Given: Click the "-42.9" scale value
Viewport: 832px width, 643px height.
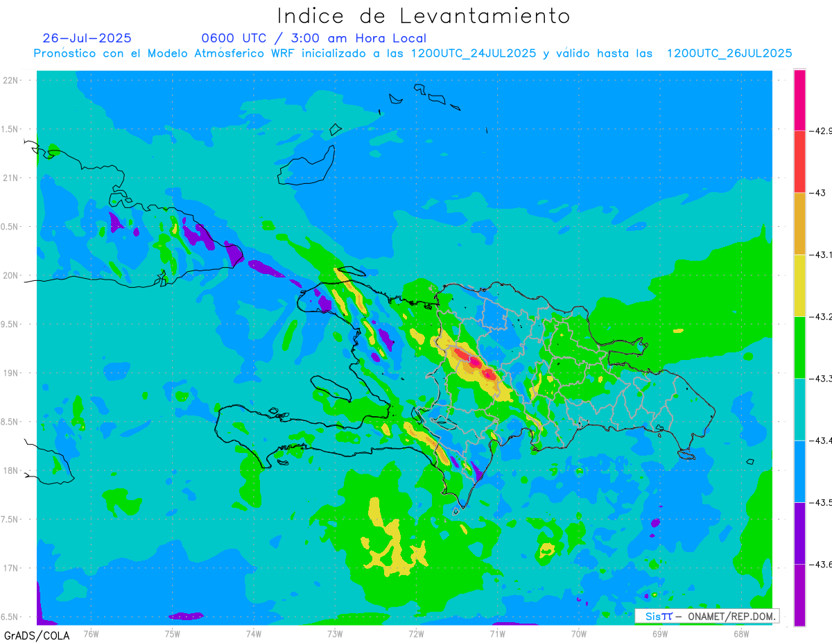Looking at the screenshot, I should (822, 130).
